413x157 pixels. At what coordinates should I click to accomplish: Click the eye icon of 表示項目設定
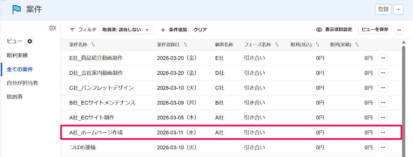(319, 30)
